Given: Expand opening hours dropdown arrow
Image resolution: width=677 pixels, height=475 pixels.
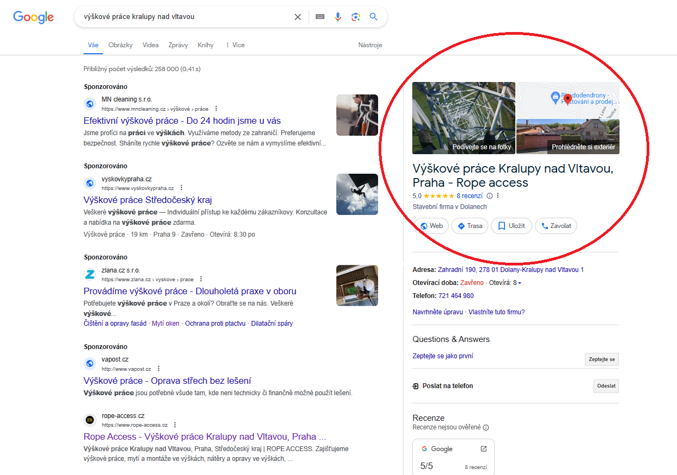Looking at the screenshot, I should [520, 283].
